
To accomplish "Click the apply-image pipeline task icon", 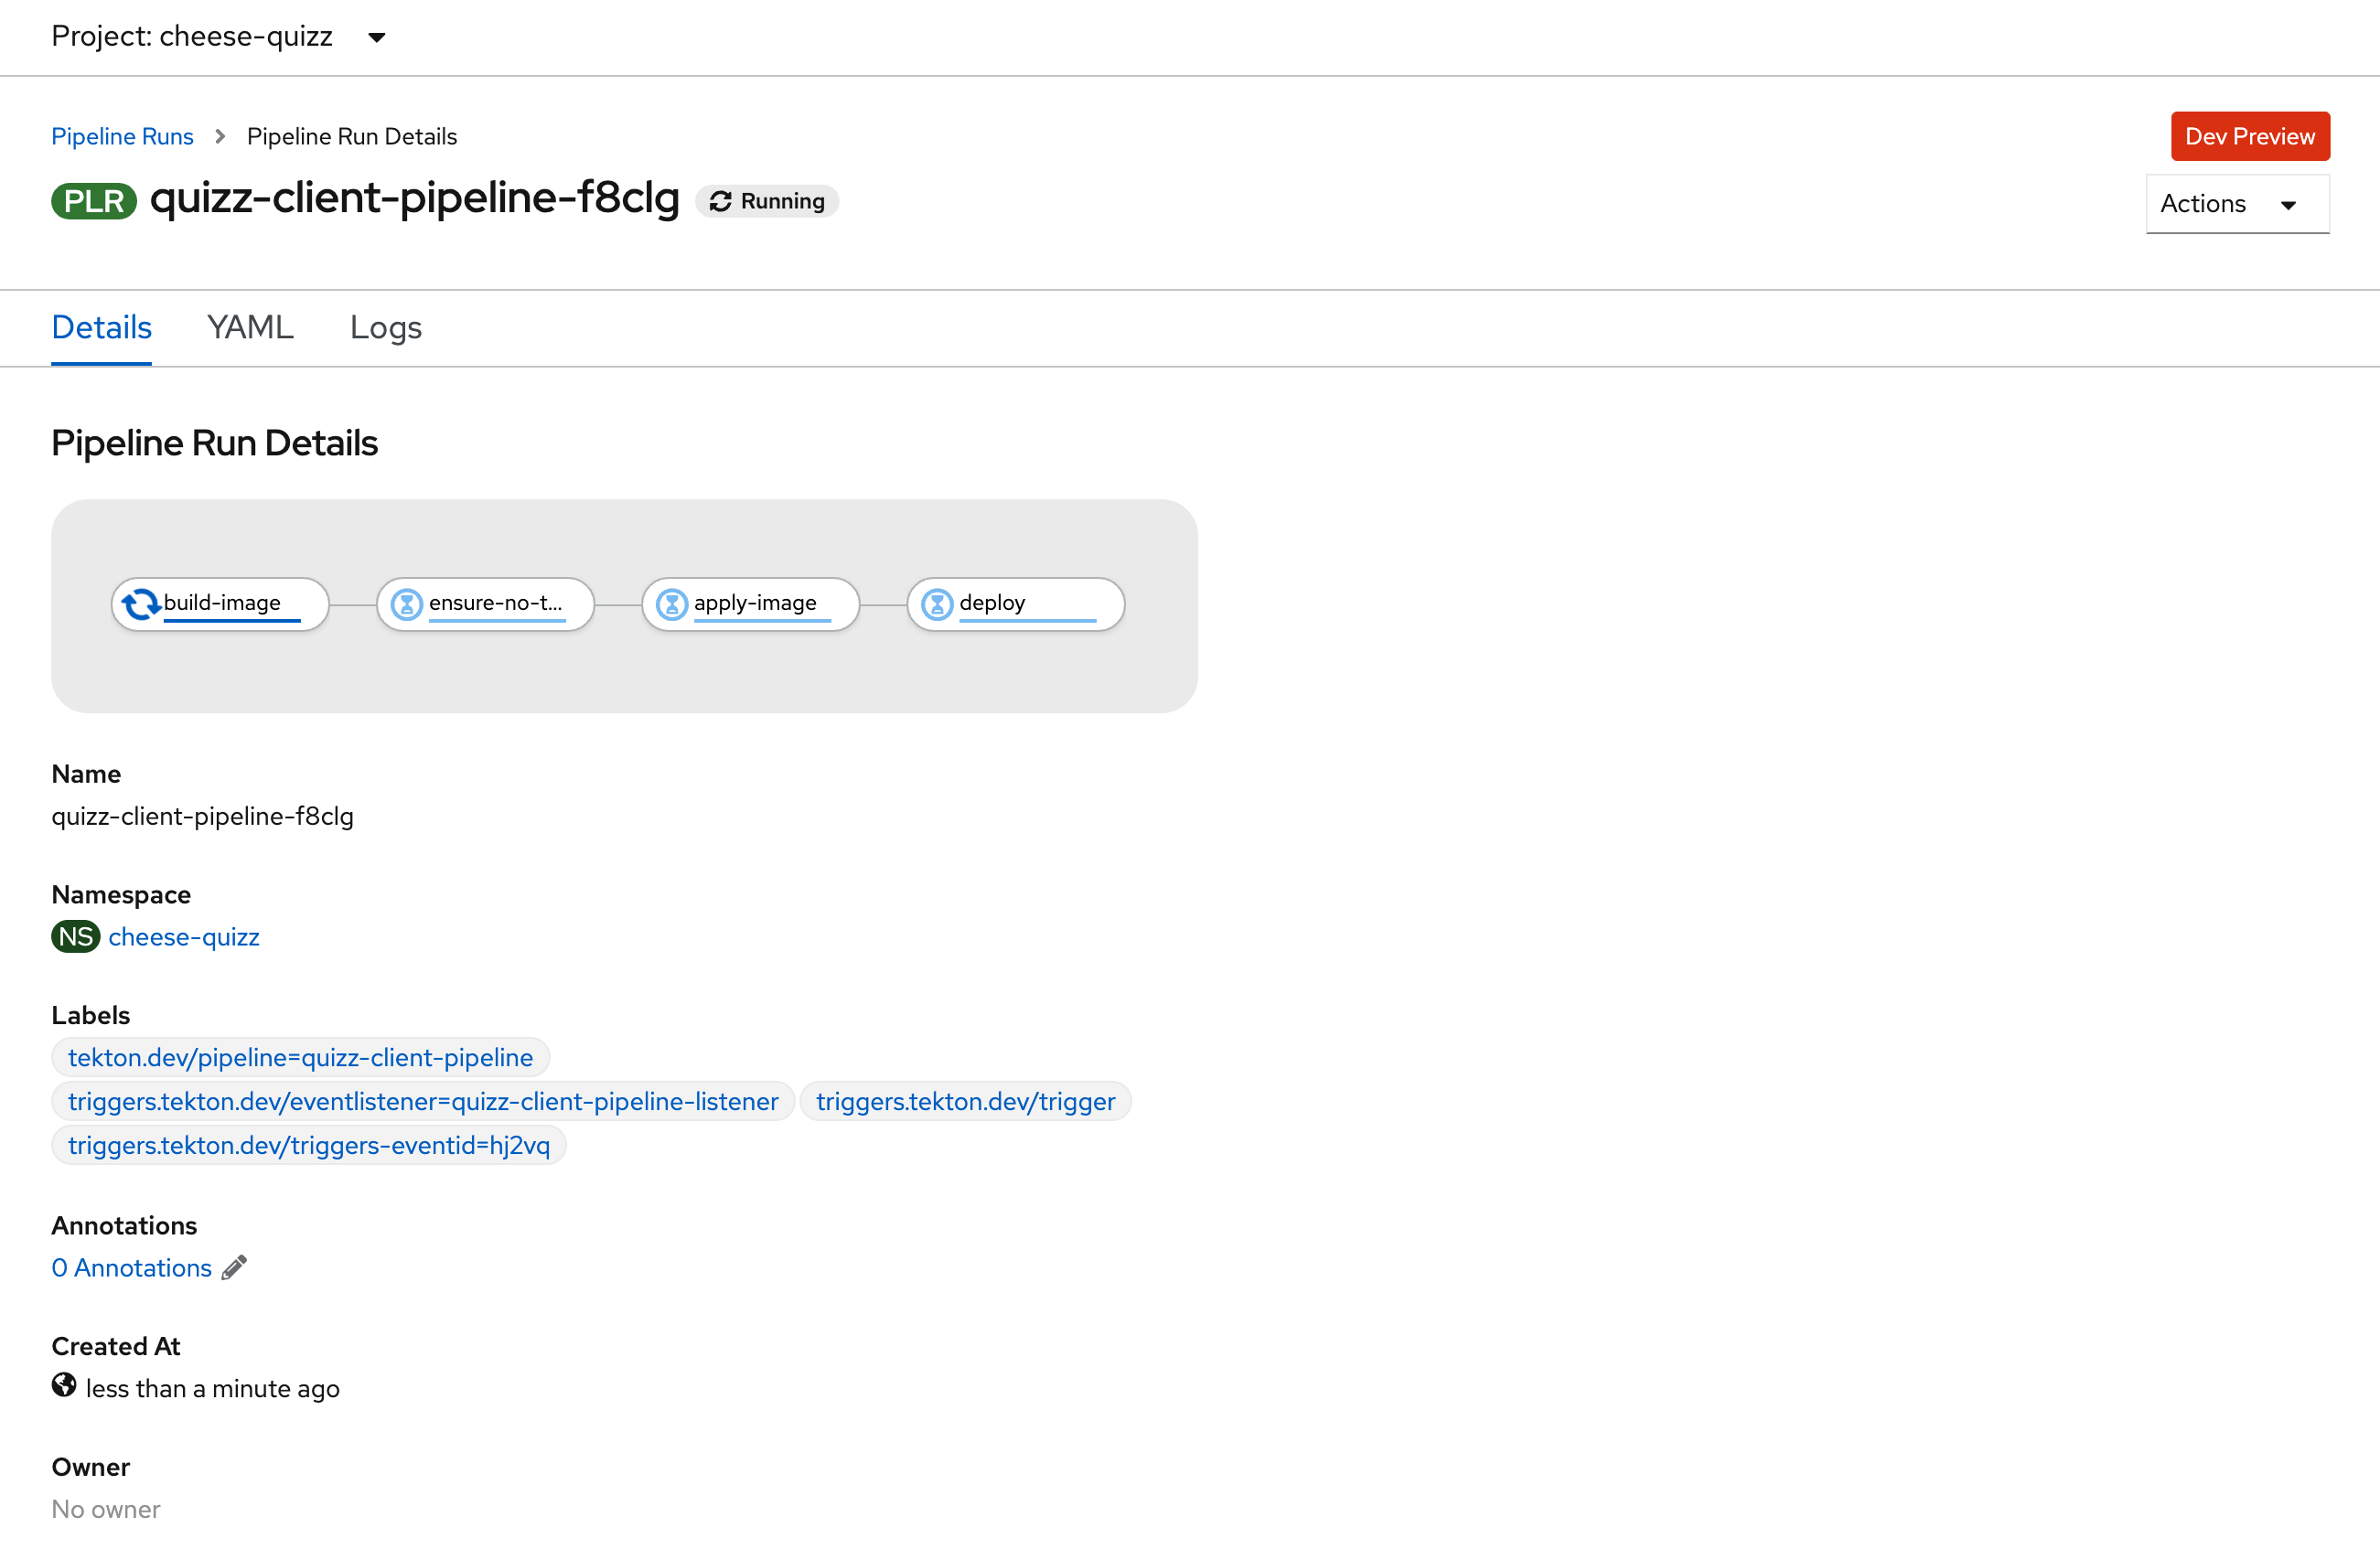I will pyautogui.click(x=672, y=603).
